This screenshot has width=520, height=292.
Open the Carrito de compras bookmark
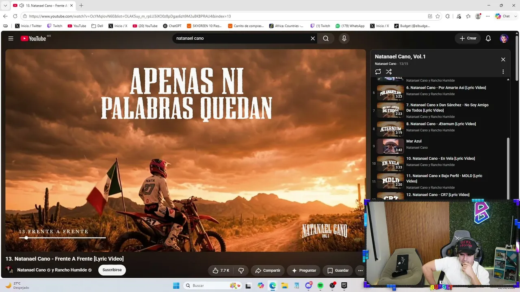[246, 26]
